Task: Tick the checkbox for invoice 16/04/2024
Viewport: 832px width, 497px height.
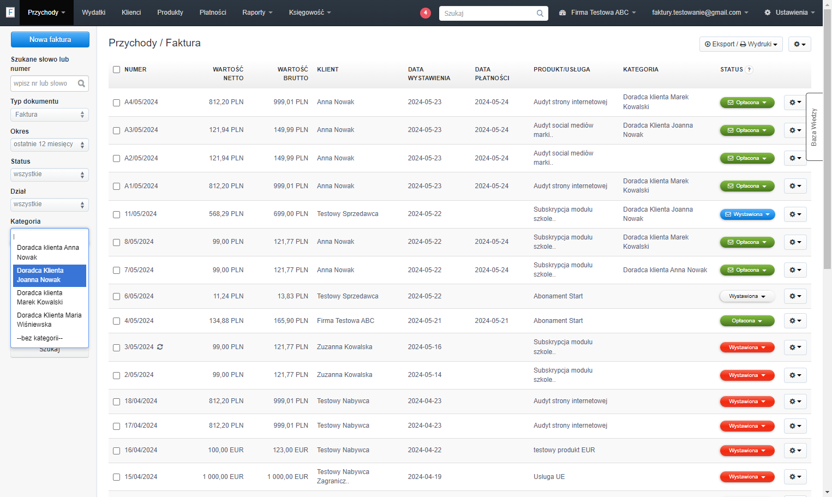Action: tap(116, 451)
